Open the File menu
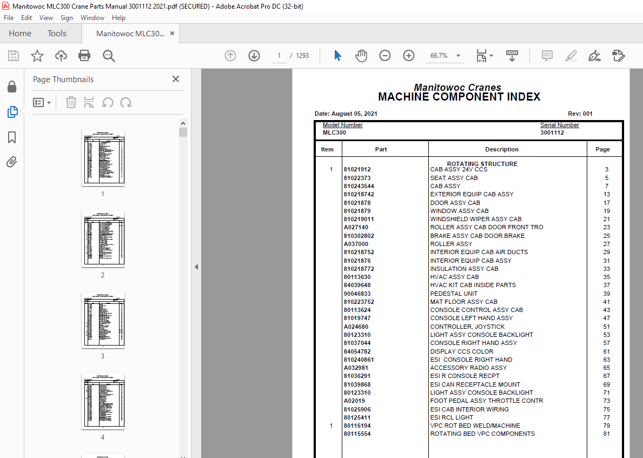This screenshot has width=643, height=458. pyautogui.click(x=9, y=18)
